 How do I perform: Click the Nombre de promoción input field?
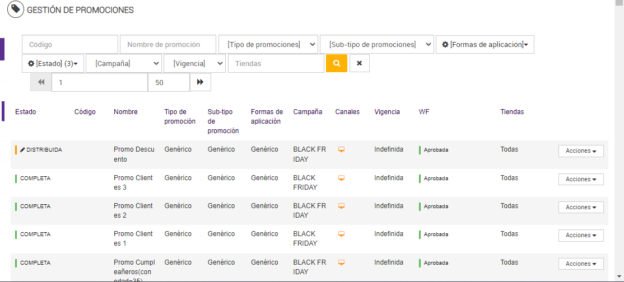(x=167, y=44)
